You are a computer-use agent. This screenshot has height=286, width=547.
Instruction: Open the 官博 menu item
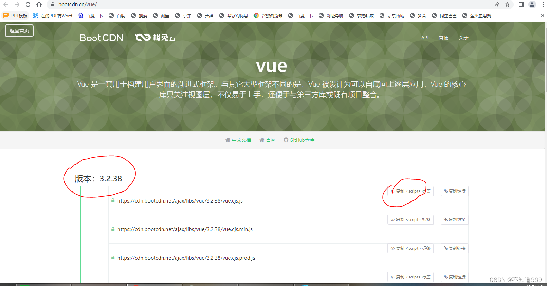[443, 38]
